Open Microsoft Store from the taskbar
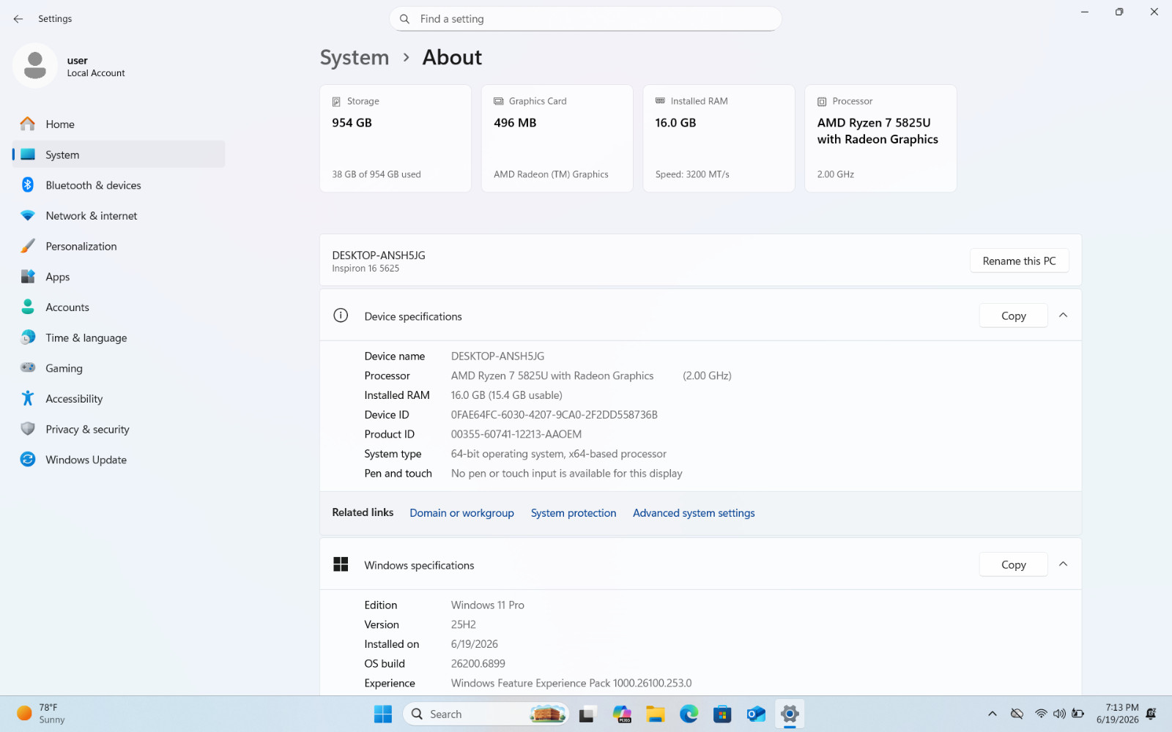 [x=723, y=714]
